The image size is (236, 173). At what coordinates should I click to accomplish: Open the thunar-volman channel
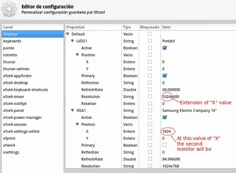pos(33,69)
